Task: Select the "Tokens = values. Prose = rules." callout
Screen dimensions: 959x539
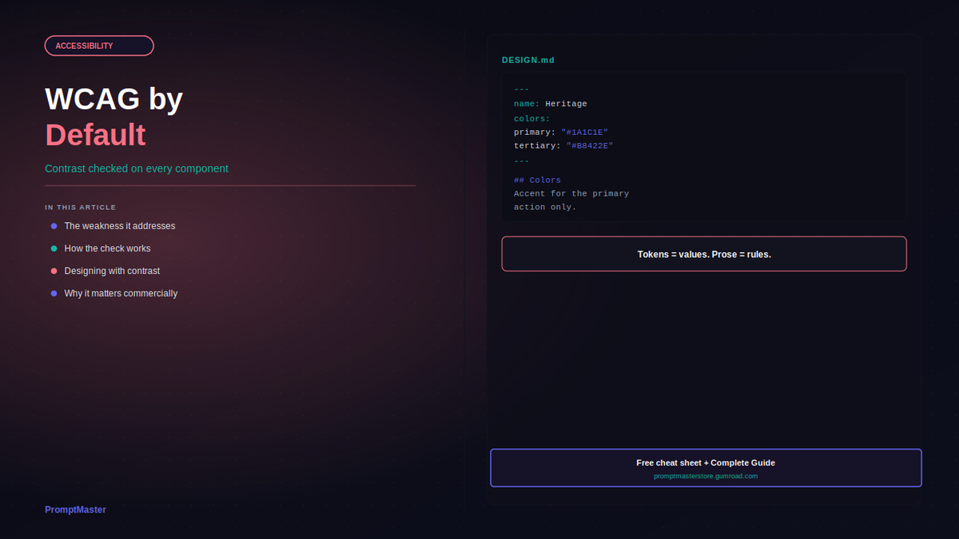Action: [x=704, y=254]
